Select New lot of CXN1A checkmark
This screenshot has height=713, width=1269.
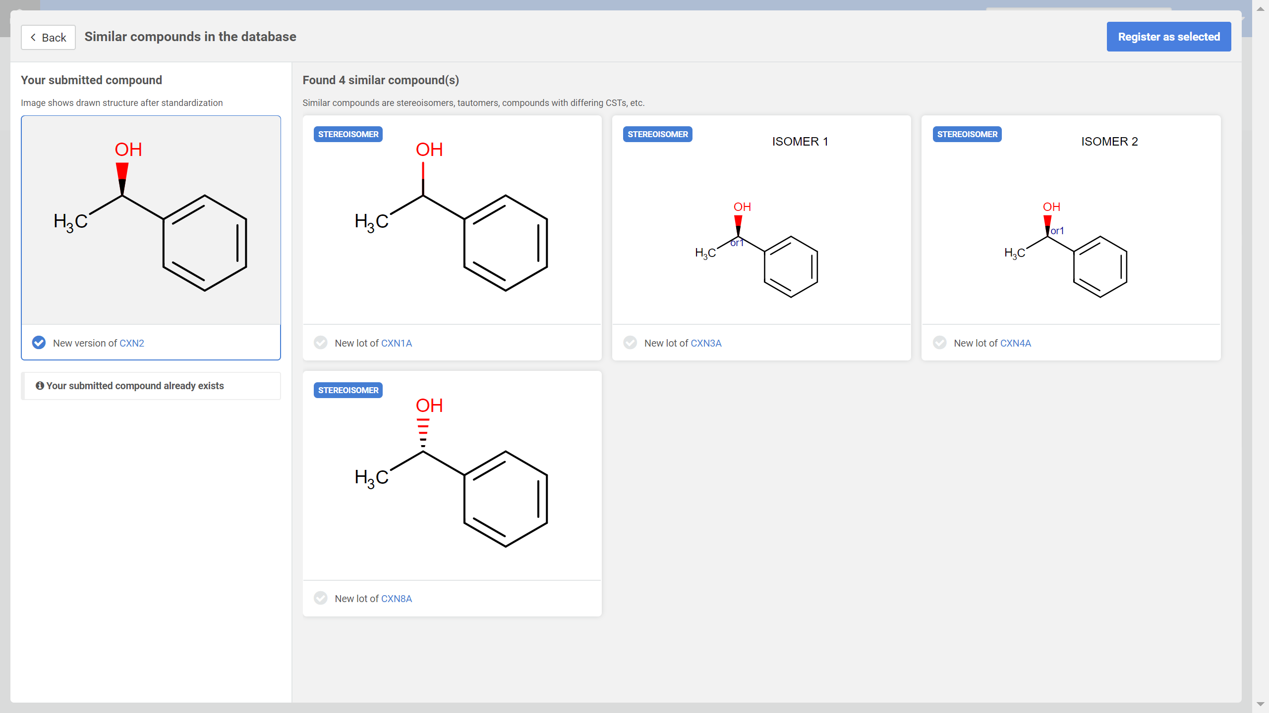click(321, 343)
